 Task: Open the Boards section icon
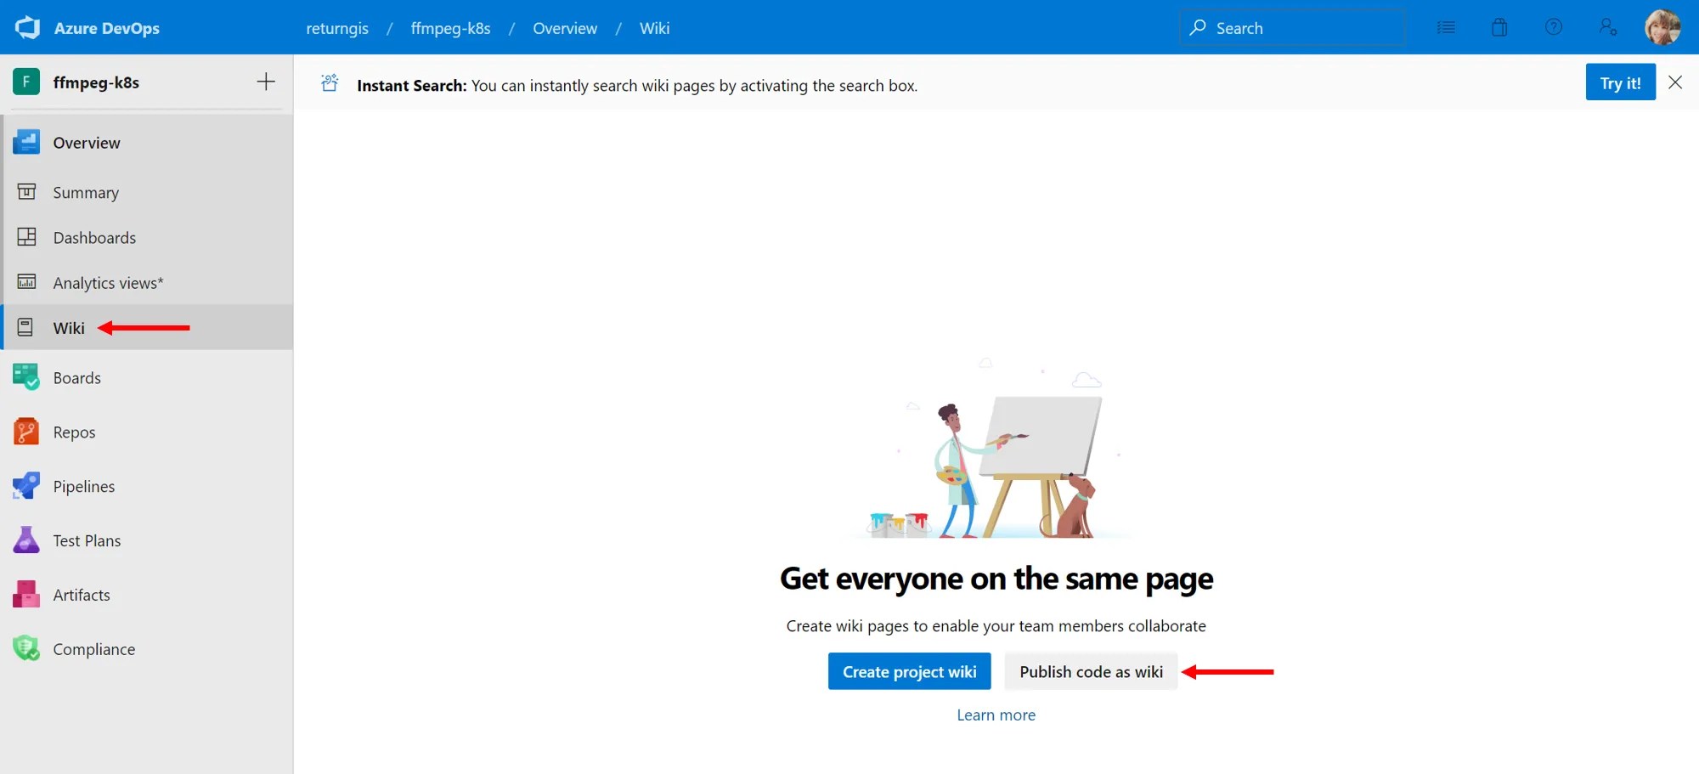[26, 377]
